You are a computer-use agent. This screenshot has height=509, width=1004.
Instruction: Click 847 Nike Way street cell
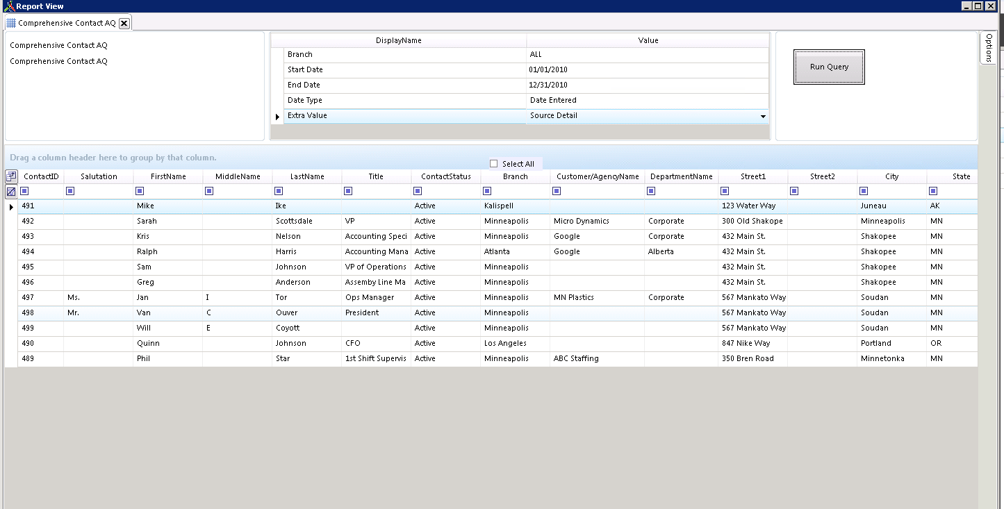pos(753,343)
